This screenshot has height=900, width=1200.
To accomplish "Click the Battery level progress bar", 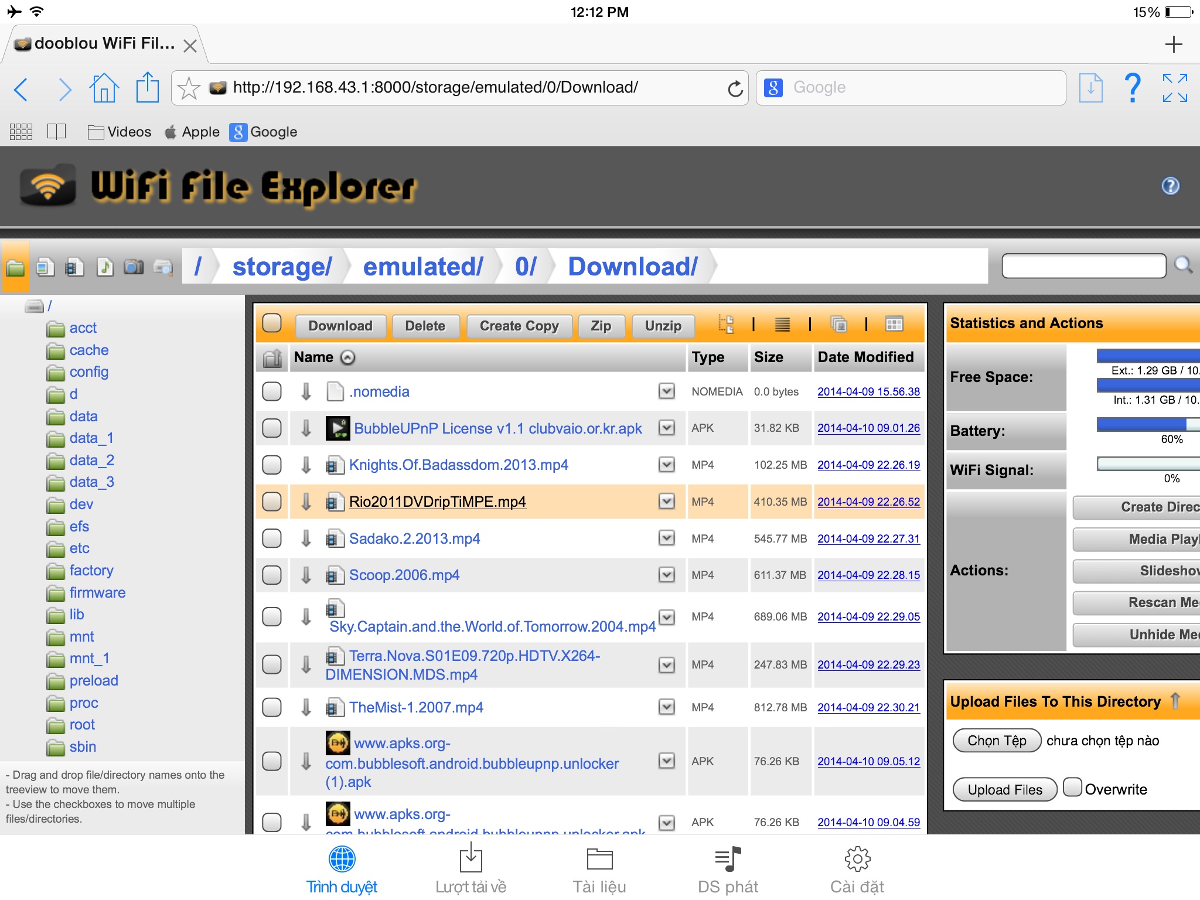I will click(1148, 424).
